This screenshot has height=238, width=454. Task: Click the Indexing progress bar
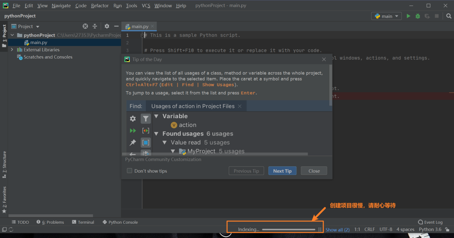(x=289, y=230)
